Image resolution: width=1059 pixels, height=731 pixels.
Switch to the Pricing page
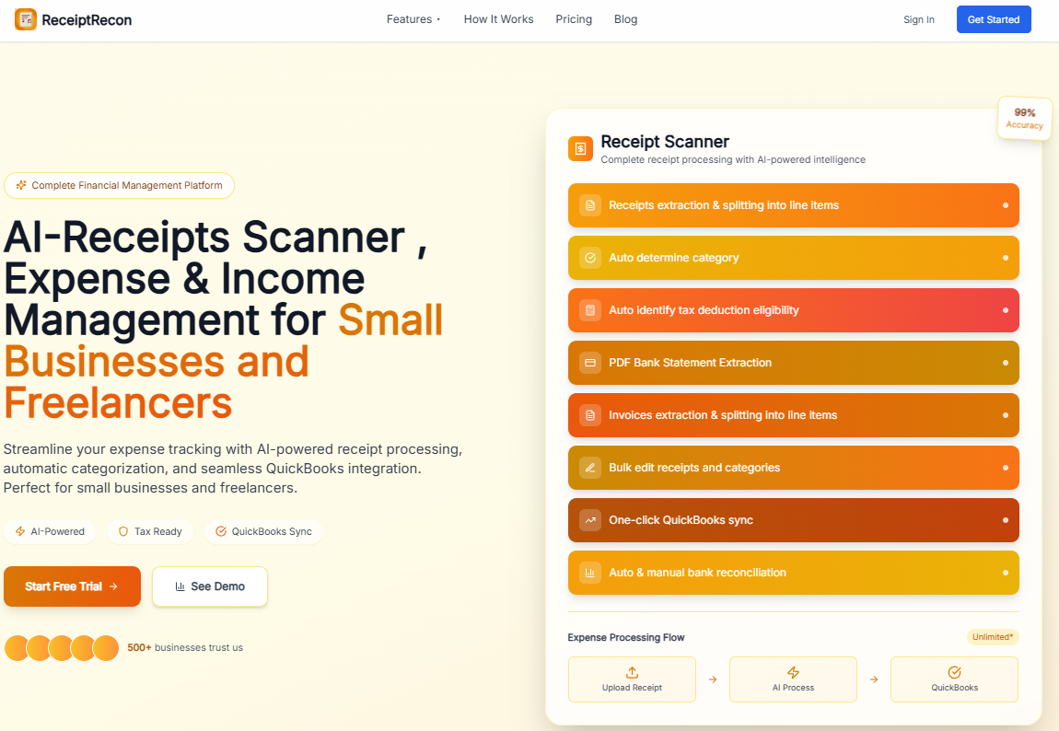pyautogui.click(x=574, y=18)
